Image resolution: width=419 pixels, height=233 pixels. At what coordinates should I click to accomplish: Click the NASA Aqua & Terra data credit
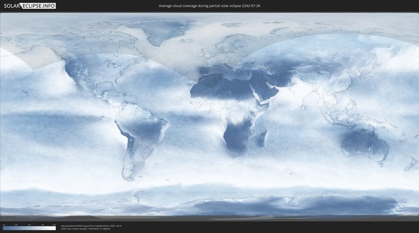click(x=87, y=225)
